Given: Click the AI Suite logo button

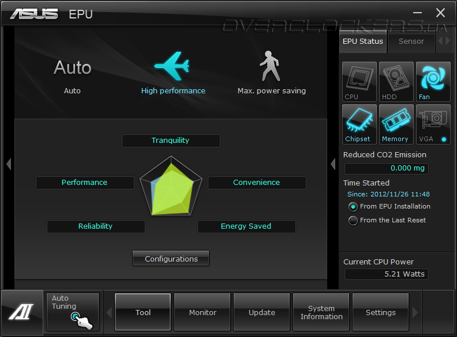Looking at the screenshot, I should click(x=21, y=312).
